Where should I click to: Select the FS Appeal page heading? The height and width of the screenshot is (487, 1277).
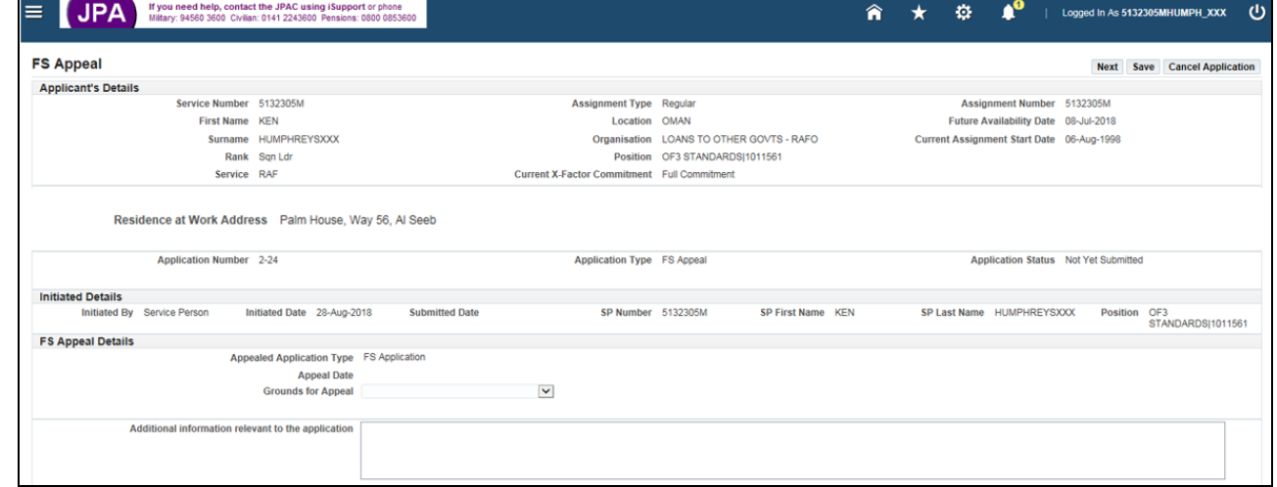click(x=67, y=66)
